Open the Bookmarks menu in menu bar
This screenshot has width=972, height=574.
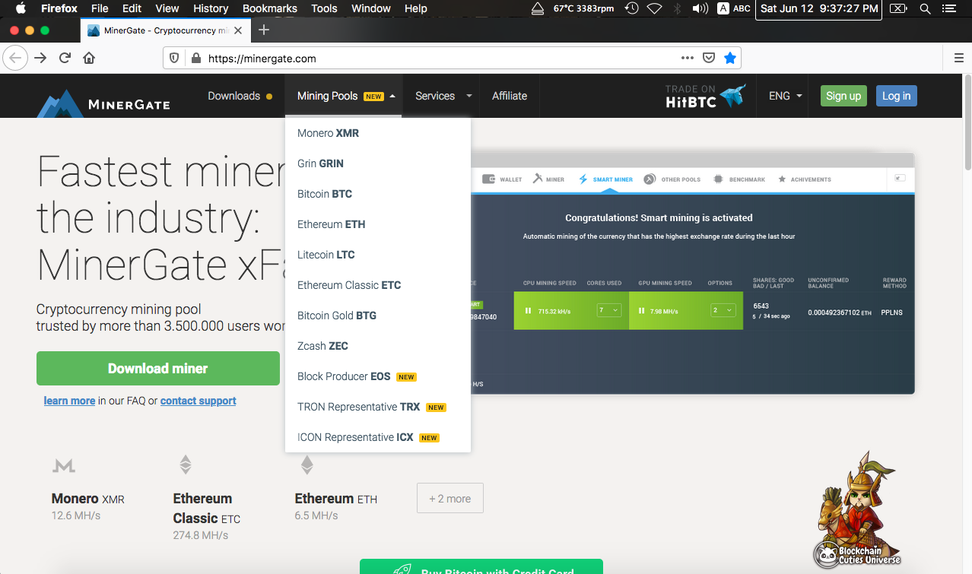270,8
